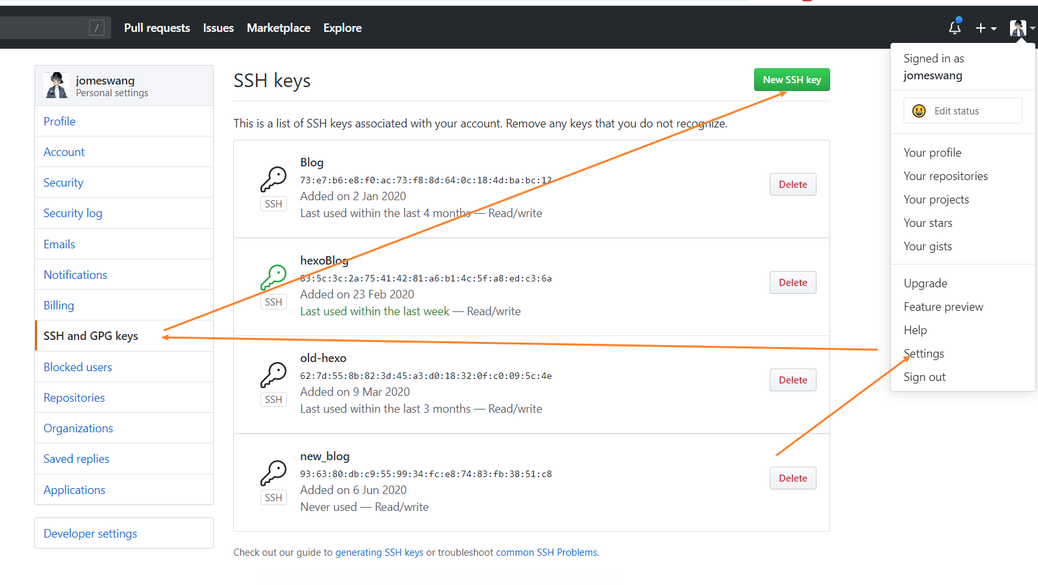This screenshot has height=585, width=1038.
Task: Open Explore in top navigation
Action: (342, 28)
